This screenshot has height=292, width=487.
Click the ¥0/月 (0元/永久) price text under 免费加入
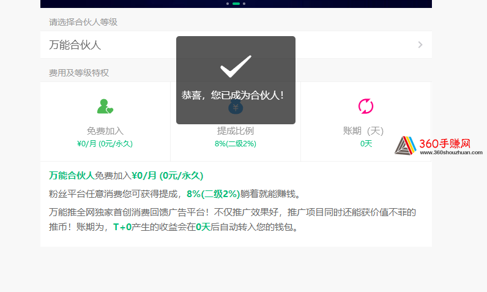[105, 144]
